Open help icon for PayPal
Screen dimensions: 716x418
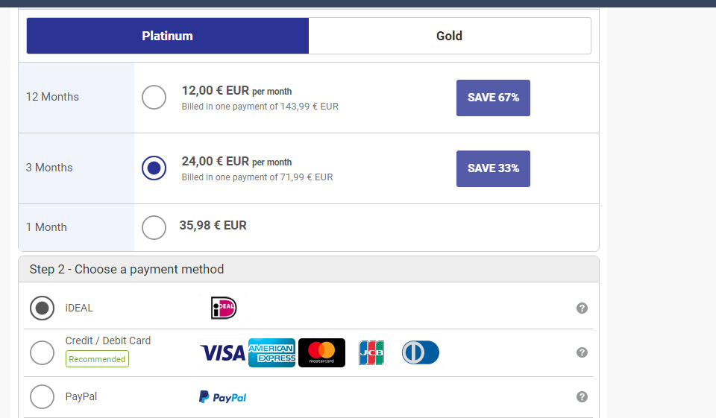(x=582, y=397)
